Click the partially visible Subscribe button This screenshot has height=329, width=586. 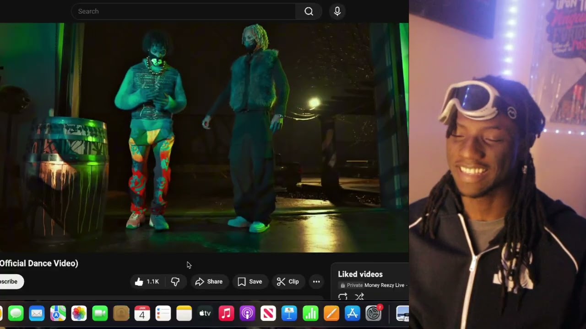[x=10, y=281]
